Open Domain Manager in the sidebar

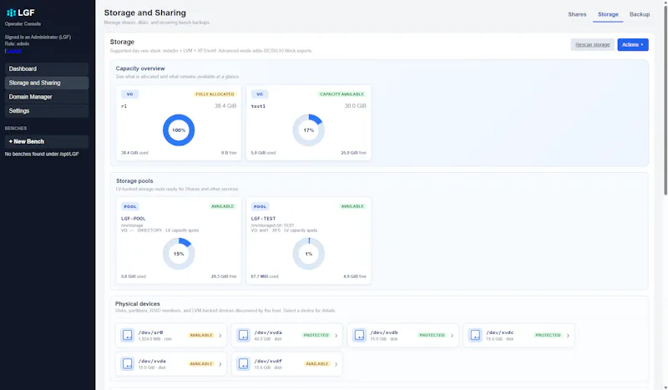(47, 97)
